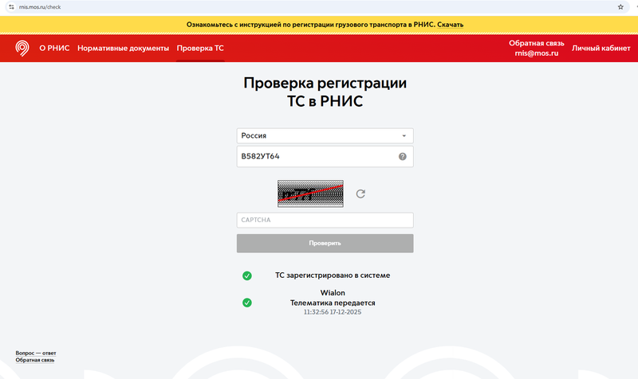The height and width of the screenshot is (379, 638).
Task: Open Обратная связь footer link
Action: (35, 360)
